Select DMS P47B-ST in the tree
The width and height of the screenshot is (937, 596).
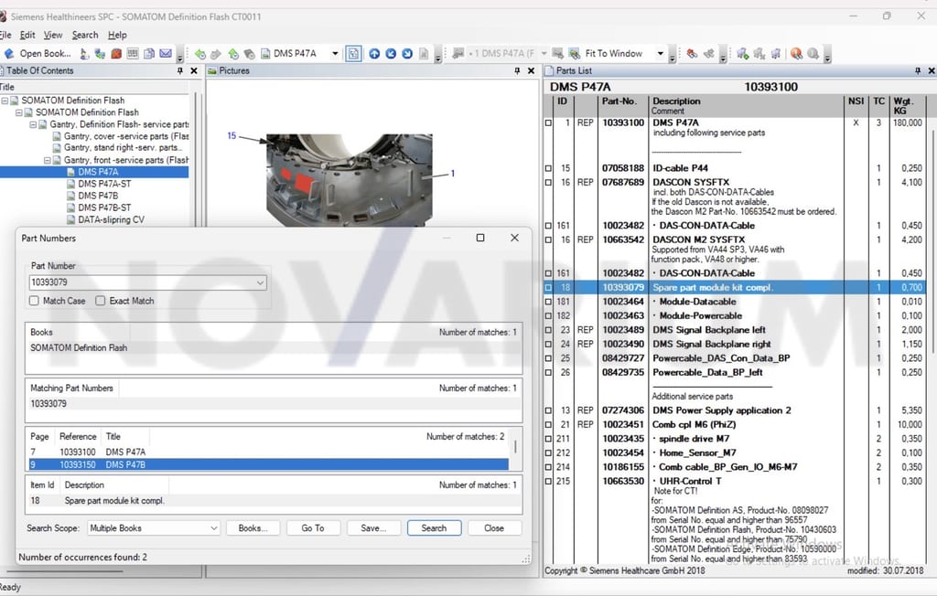coord(104,208)
